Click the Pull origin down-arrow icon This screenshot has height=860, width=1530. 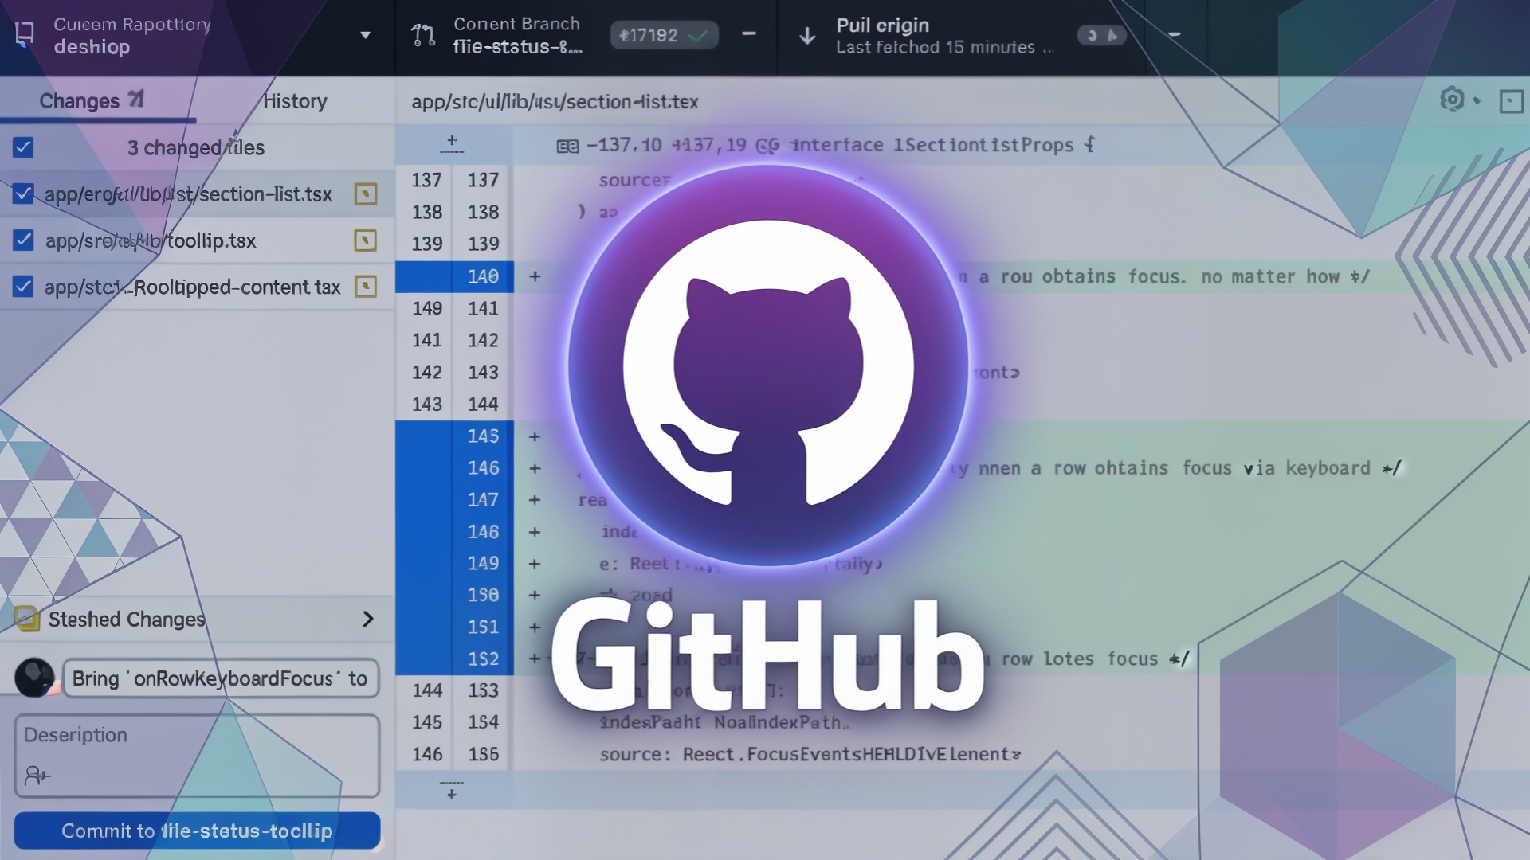[807, 36]
